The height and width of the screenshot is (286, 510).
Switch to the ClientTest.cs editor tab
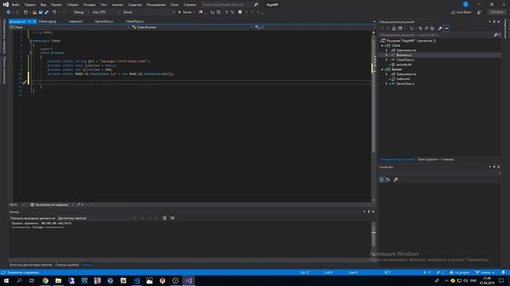point(135,21)
